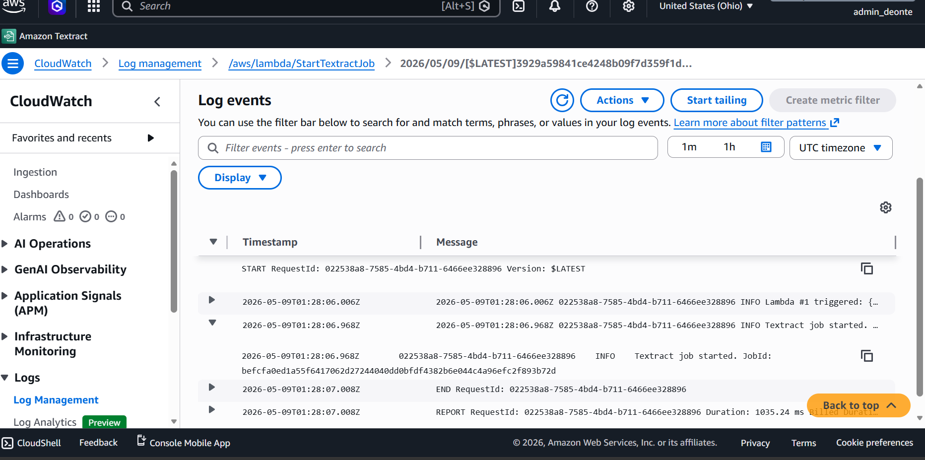Open Feedback in the footer
This screenshot has width=925, height=460.
pyautogui.click(x=98, y=443)
